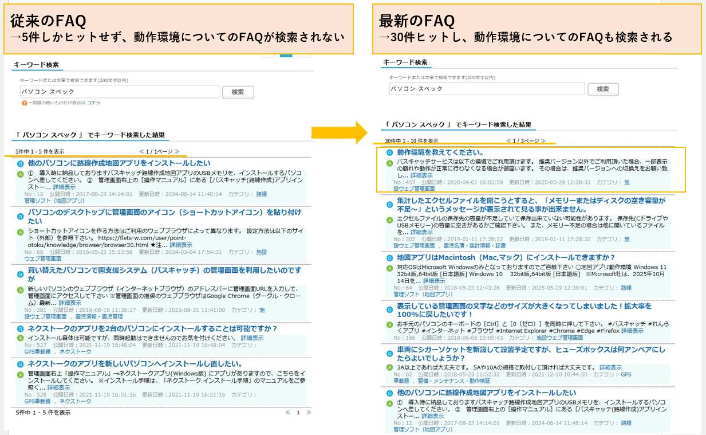The width and height of the screenshot is (706, 435).
Task: Click 詳細表示 under ネクストーク2台のパソコン answer
Action: pos(252,338)
